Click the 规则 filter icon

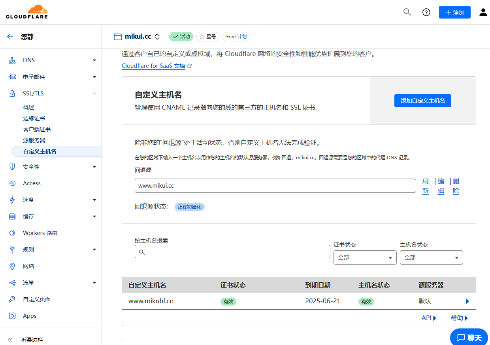click(x=12, y=250)
